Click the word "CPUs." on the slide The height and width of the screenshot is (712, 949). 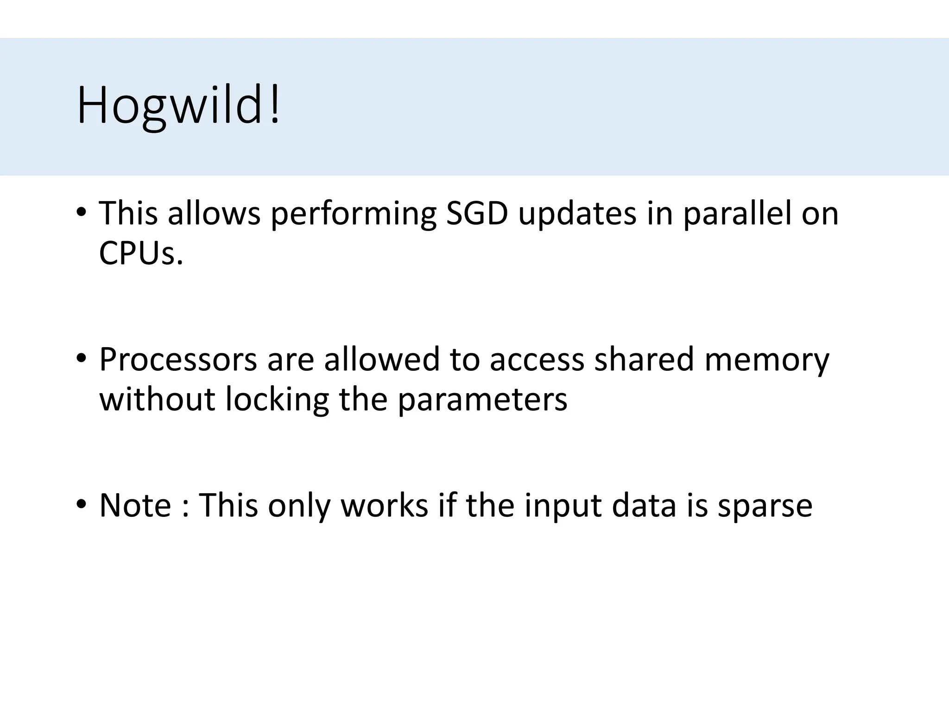pyautogui.click(x=141, y=254)
